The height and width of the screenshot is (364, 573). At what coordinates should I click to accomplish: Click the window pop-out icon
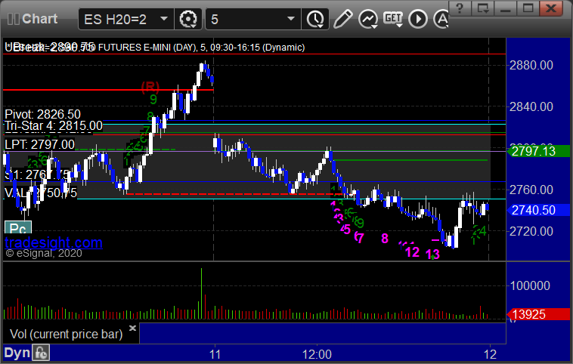(x=482, y=8)
